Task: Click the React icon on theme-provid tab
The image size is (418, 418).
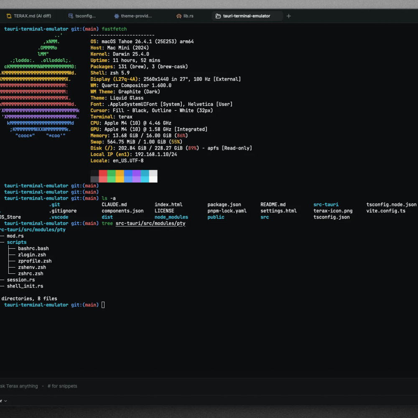Action: pyautogui.click(x=117, y=16)
